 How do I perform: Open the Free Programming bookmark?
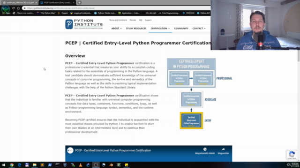(x=169, y=13)
